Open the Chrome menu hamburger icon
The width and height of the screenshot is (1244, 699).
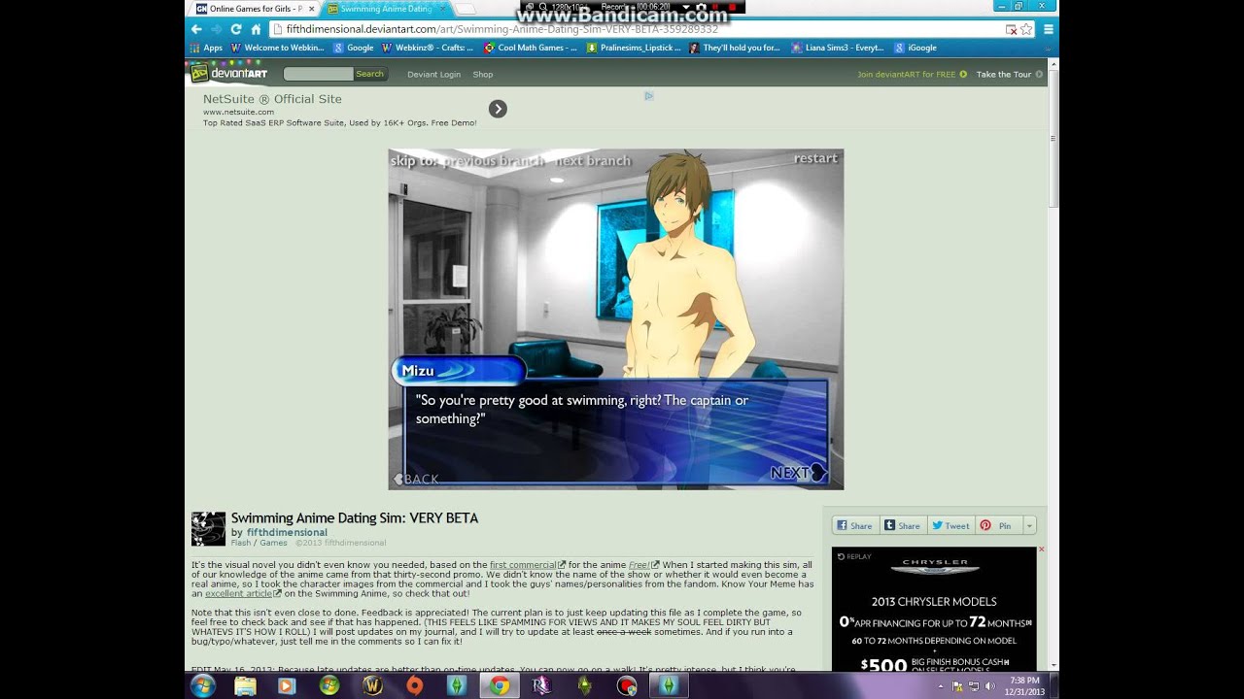pyautogui.click(x=1048, y=29)
